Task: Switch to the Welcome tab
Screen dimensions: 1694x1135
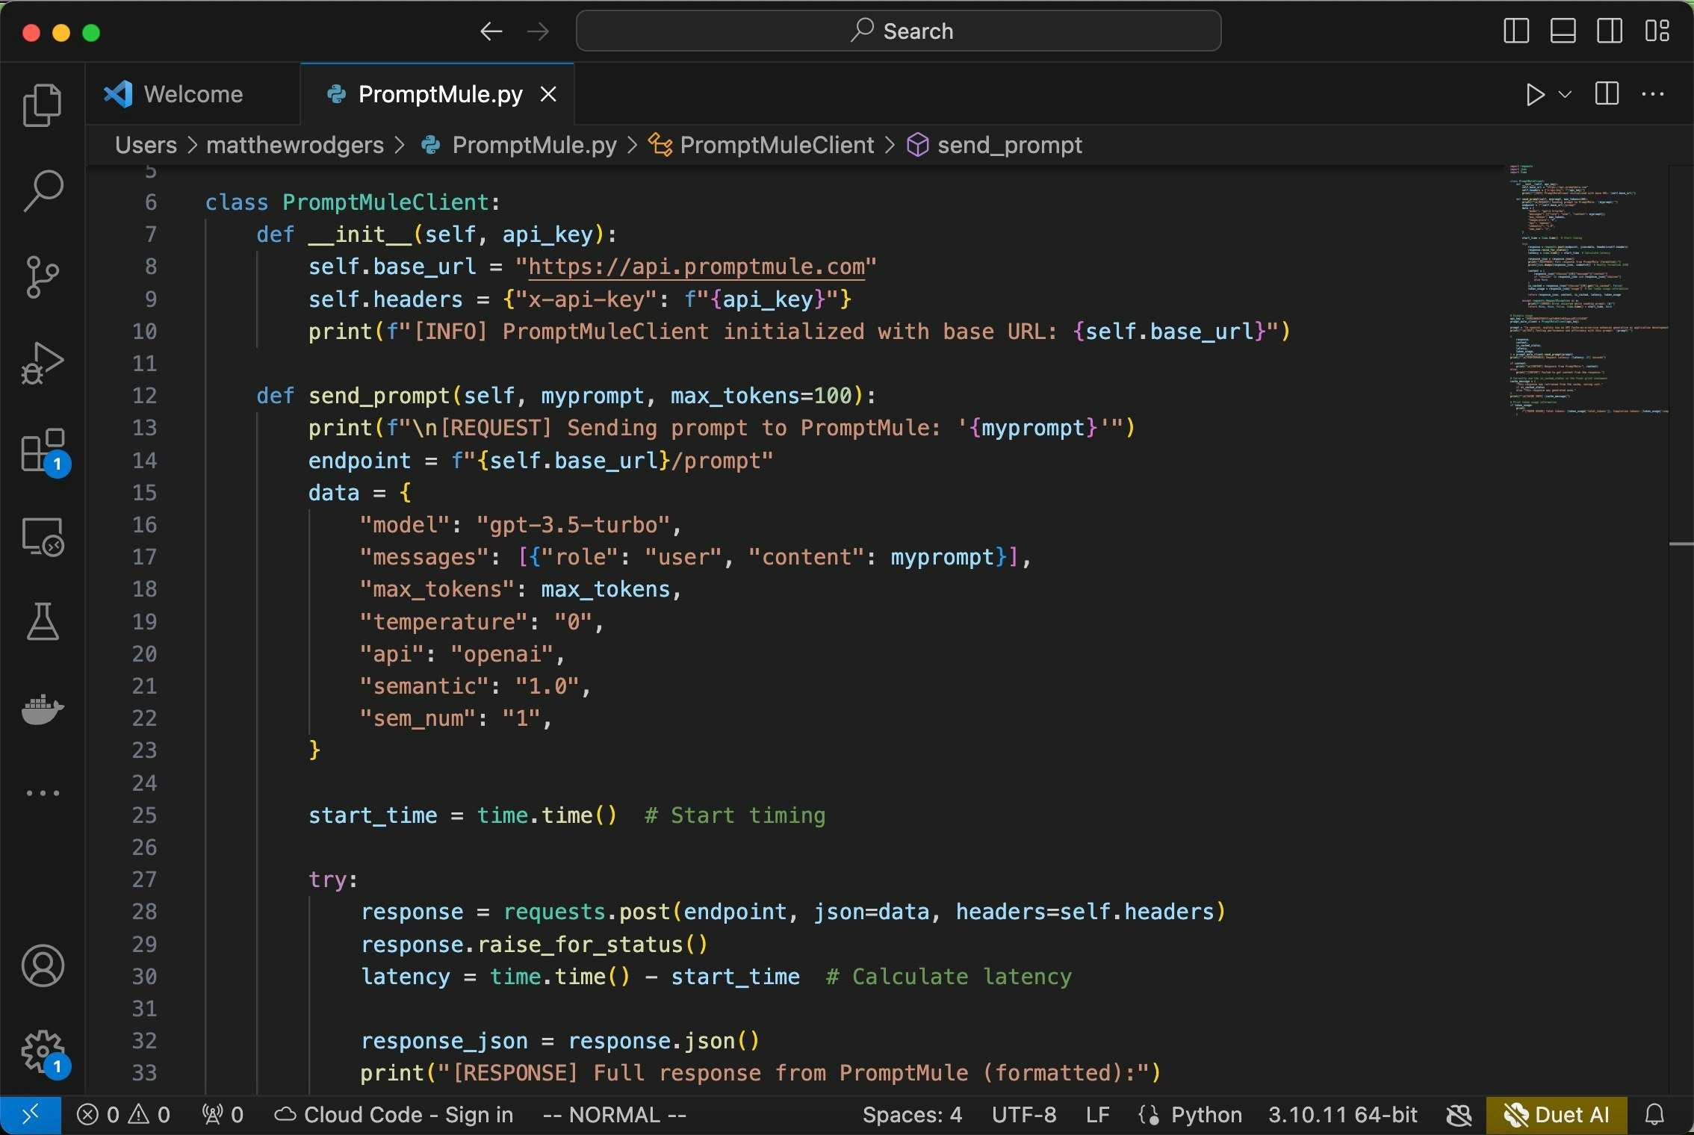Action: pyautogui.click(x=193, y=95)
